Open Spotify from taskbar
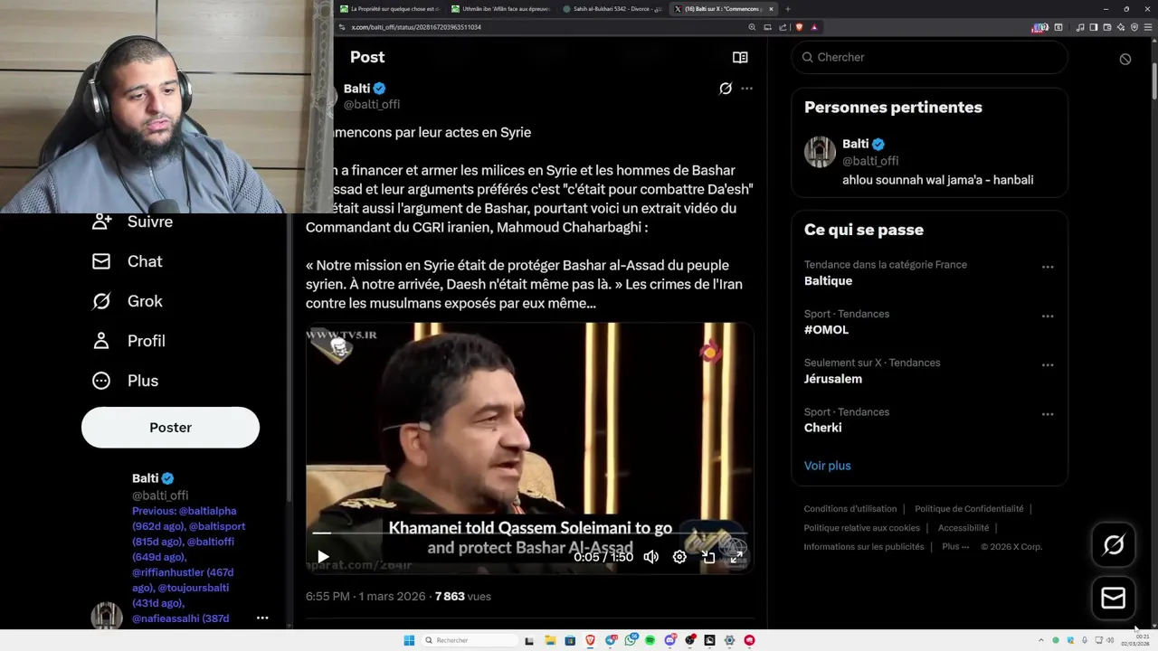The height and width of the screenshot is (651, 1158). tap(650, 640)
